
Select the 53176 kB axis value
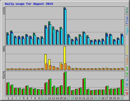tap(4, 75)
